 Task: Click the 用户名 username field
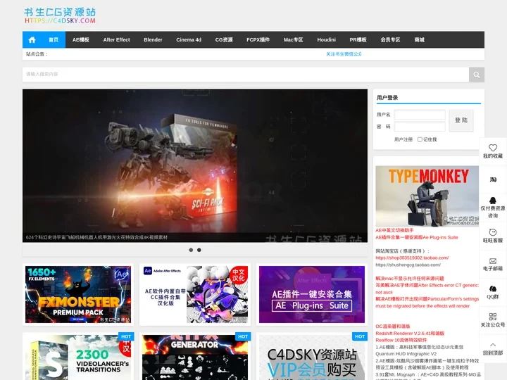(x=420, y=115)
